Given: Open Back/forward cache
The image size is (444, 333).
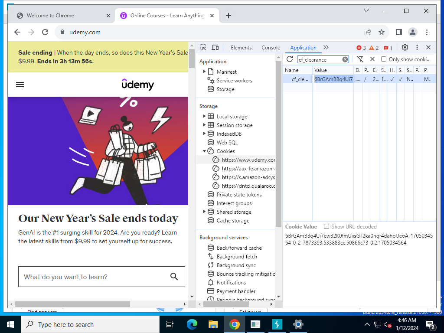Looking at the screenshot, I should click(239, 248).
